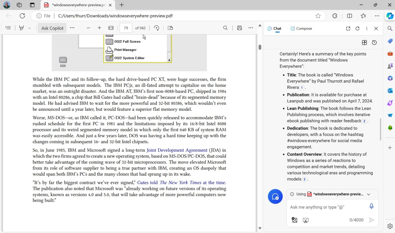Refresh the Copilot pane

357,29
